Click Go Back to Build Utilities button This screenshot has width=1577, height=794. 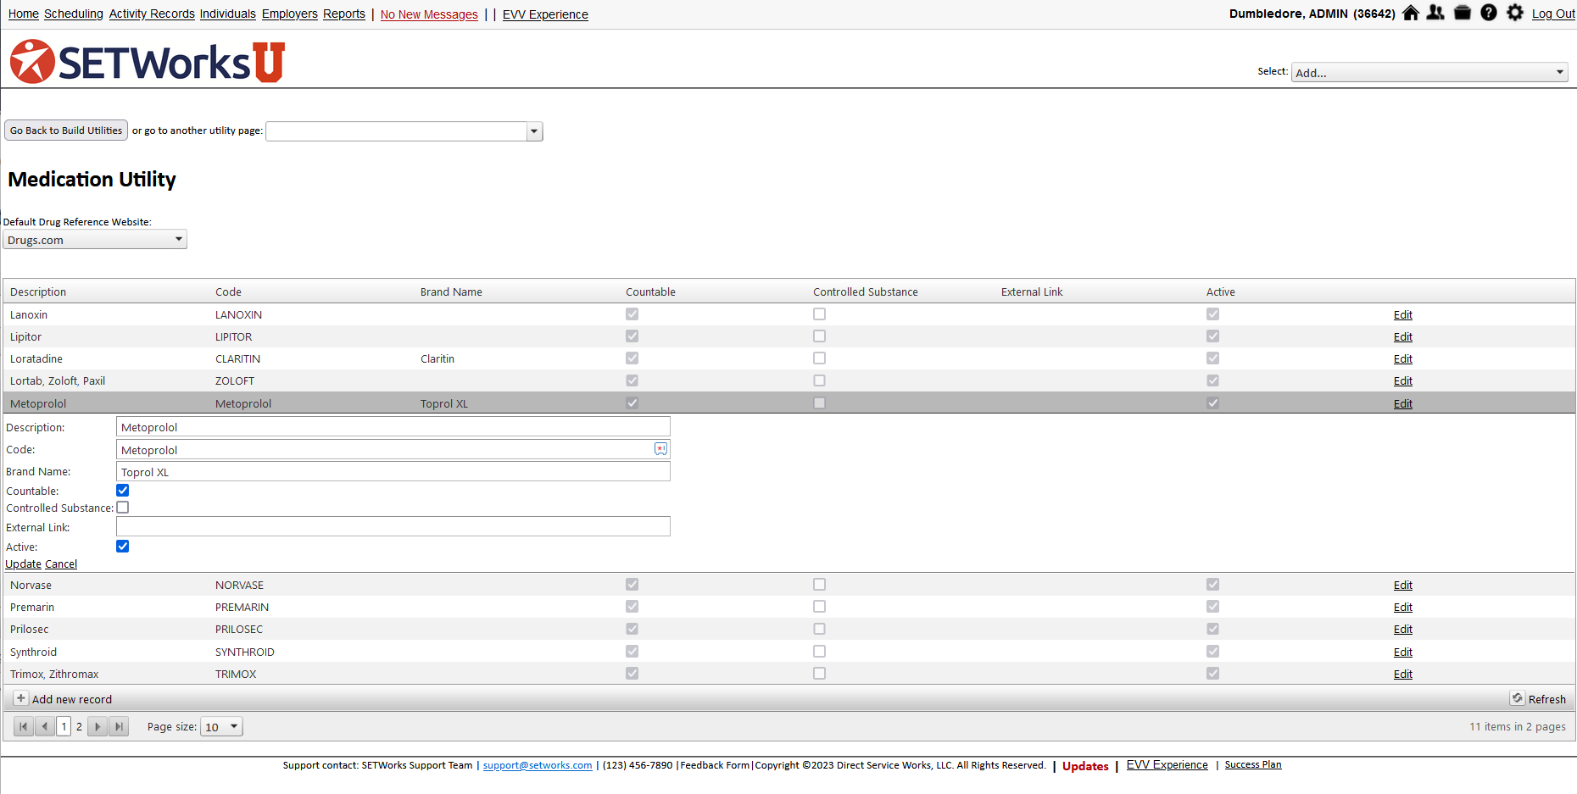pos(66,130)
